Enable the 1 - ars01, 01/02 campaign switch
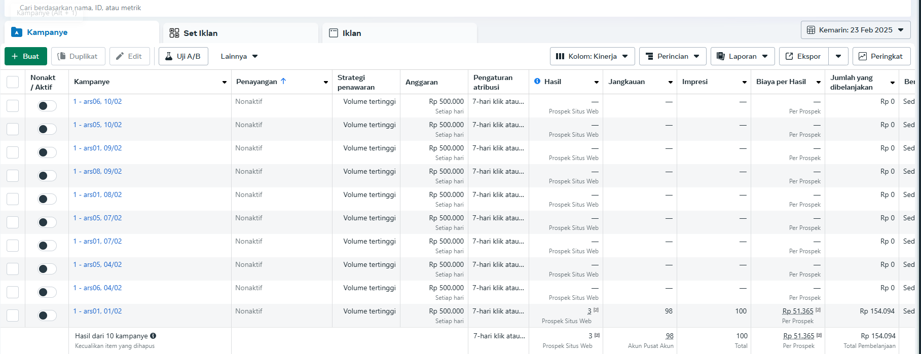This screenshot has height=354, width=921. (47, 316)
